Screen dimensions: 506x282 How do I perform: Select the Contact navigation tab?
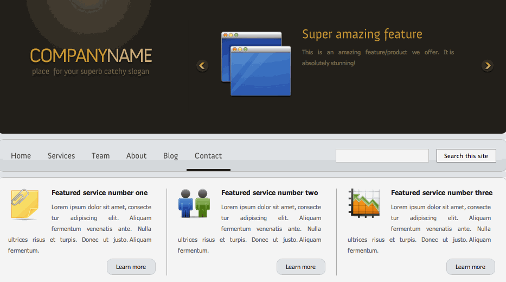208,156
